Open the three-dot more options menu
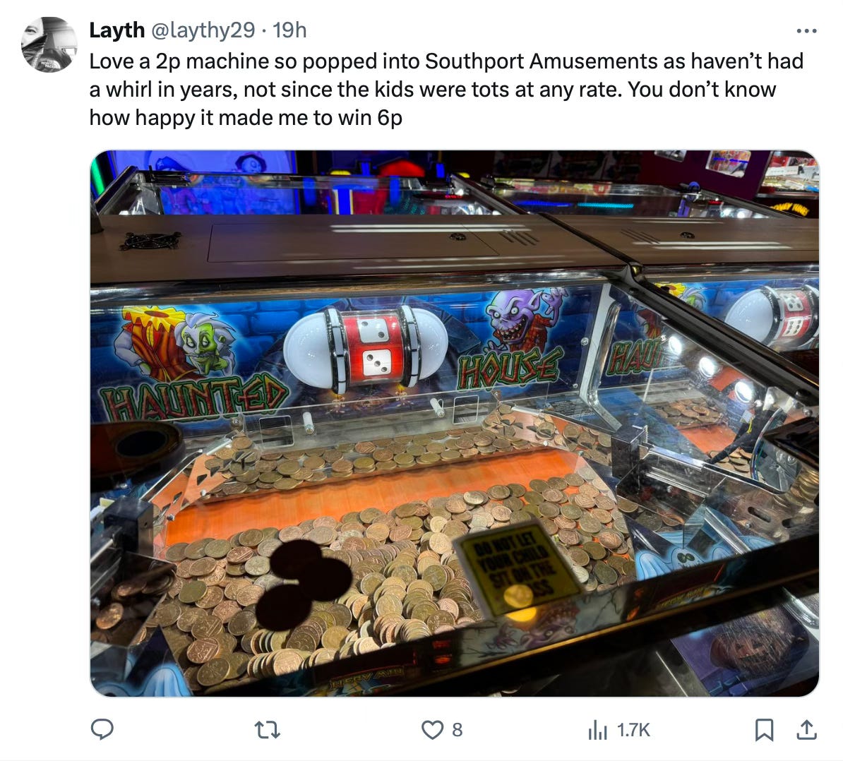Screen dimensions: 843x761 [806, 30]
